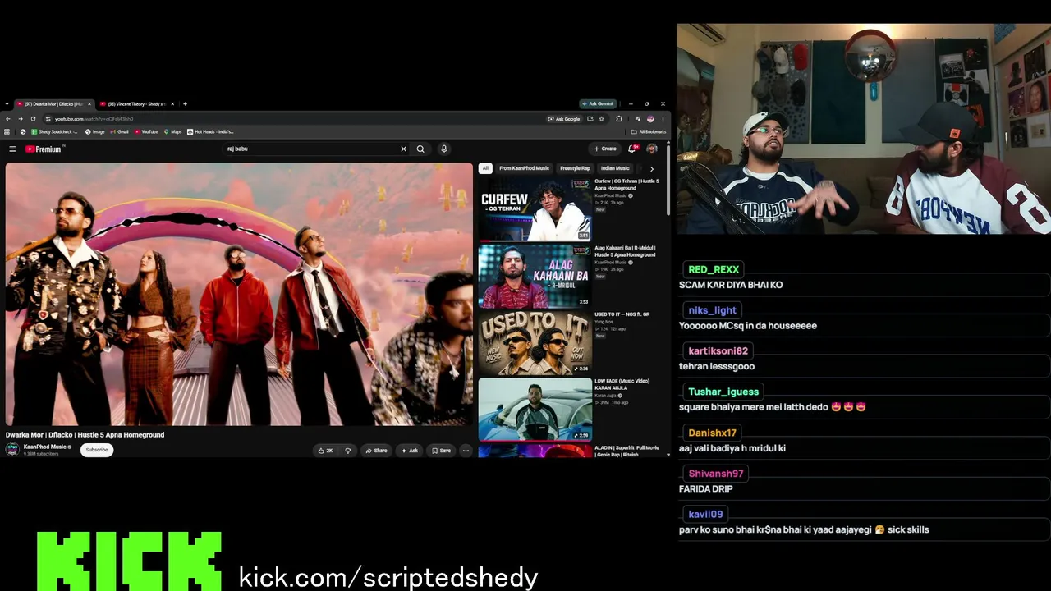Viewport: 1051px width, 591px height.
Task: Click the RED_REXX chat username
Action: (714, 269)
